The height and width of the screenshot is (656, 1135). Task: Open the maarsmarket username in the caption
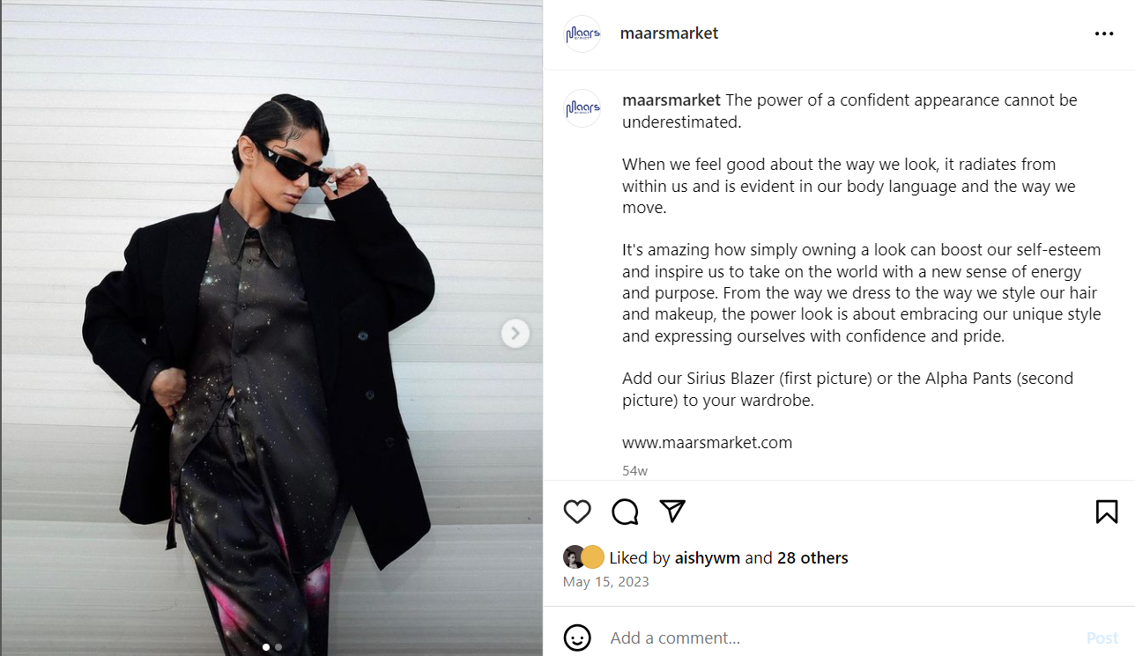click(x=671, y=100)
